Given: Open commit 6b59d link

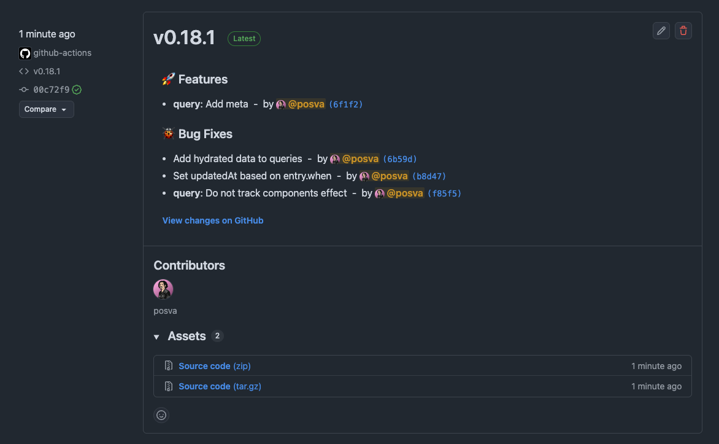Looking at the screenshot, I should pyautogui.click(x=400, y=159).
